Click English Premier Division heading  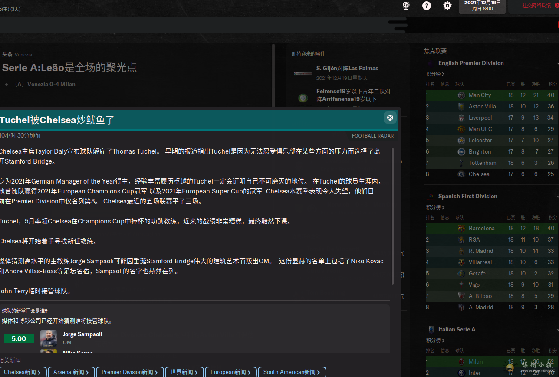[x=471, y=63]
